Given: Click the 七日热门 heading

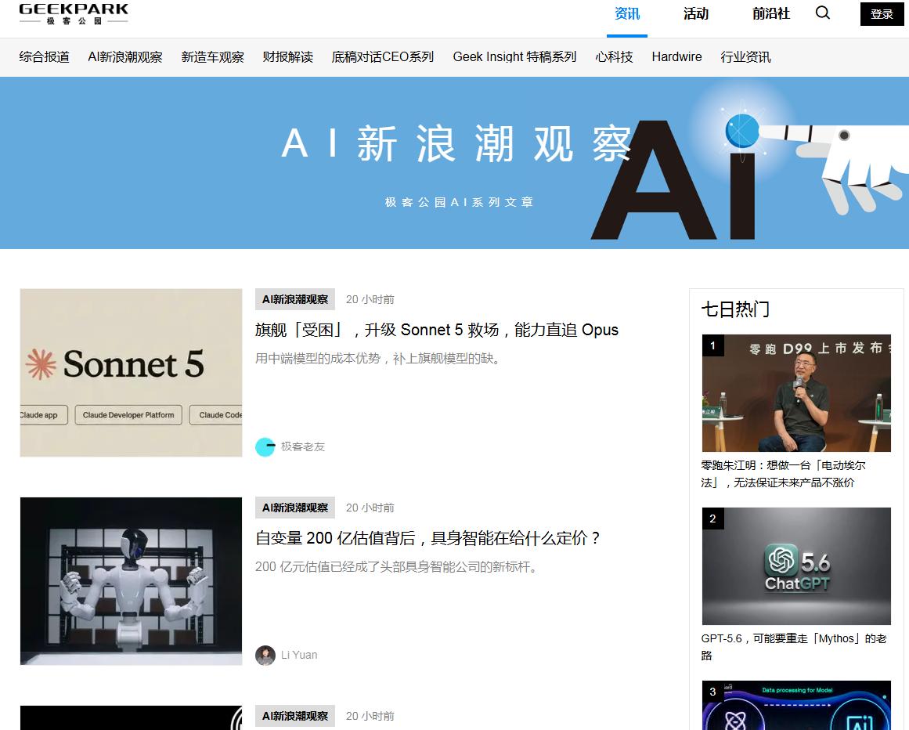Looking at the screenshot, I should [735, 309].
